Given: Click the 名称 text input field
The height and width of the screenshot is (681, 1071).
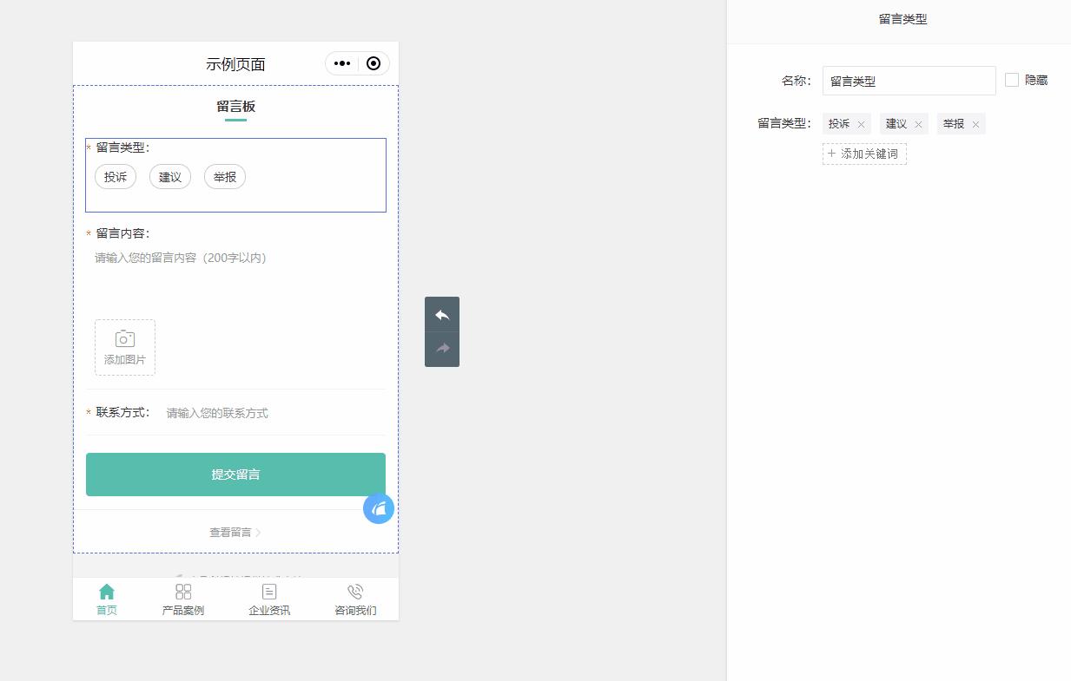Looking at the screenshot, I should [909, 80].
